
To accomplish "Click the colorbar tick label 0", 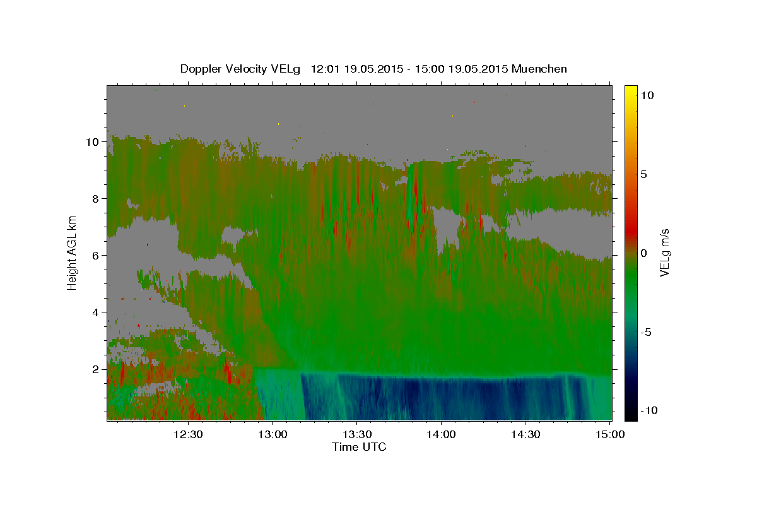I will pyautogui.click(x=644, y=253).
